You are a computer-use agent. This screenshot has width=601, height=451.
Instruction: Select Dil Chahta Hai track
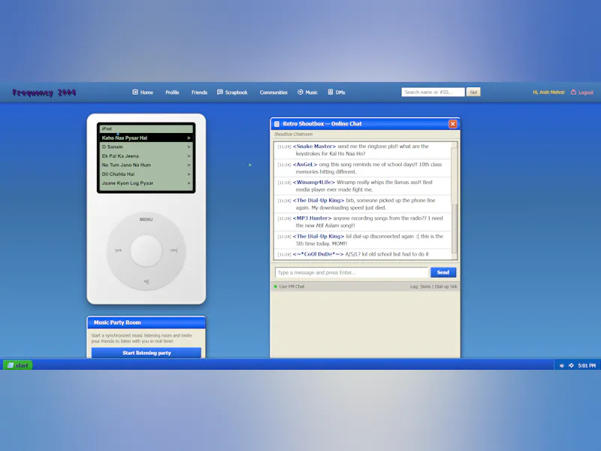tap(146, 174)
